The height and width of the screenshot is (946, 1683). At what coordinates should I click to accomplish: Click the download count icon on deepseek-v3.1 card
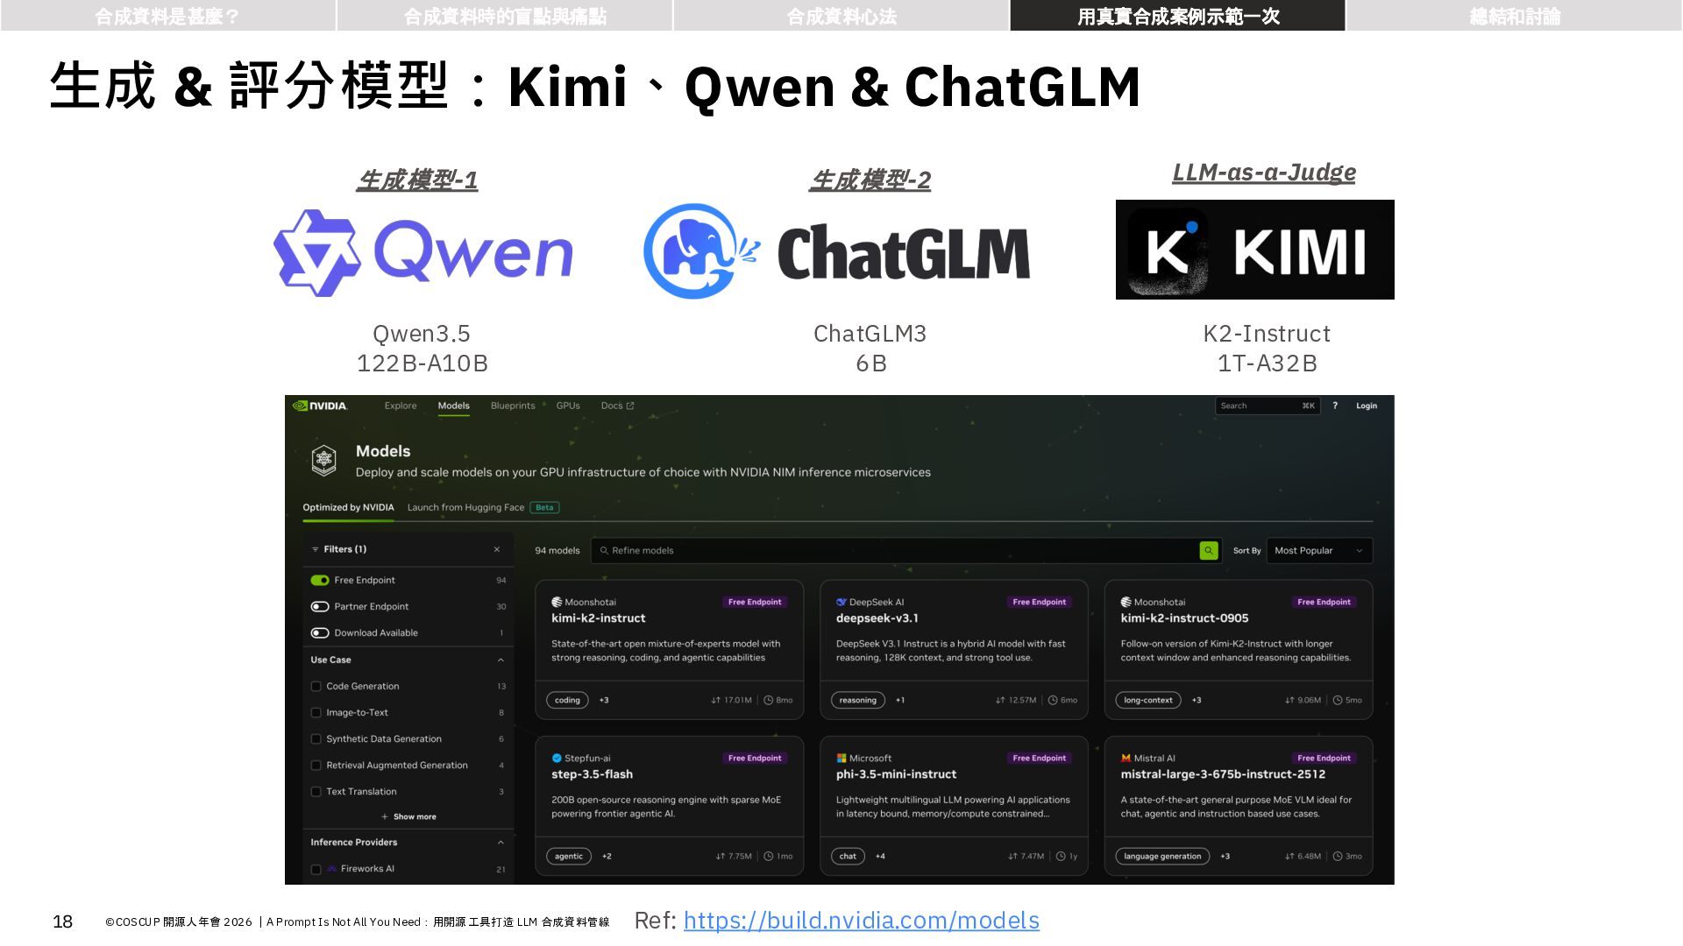click(1000, 700)
